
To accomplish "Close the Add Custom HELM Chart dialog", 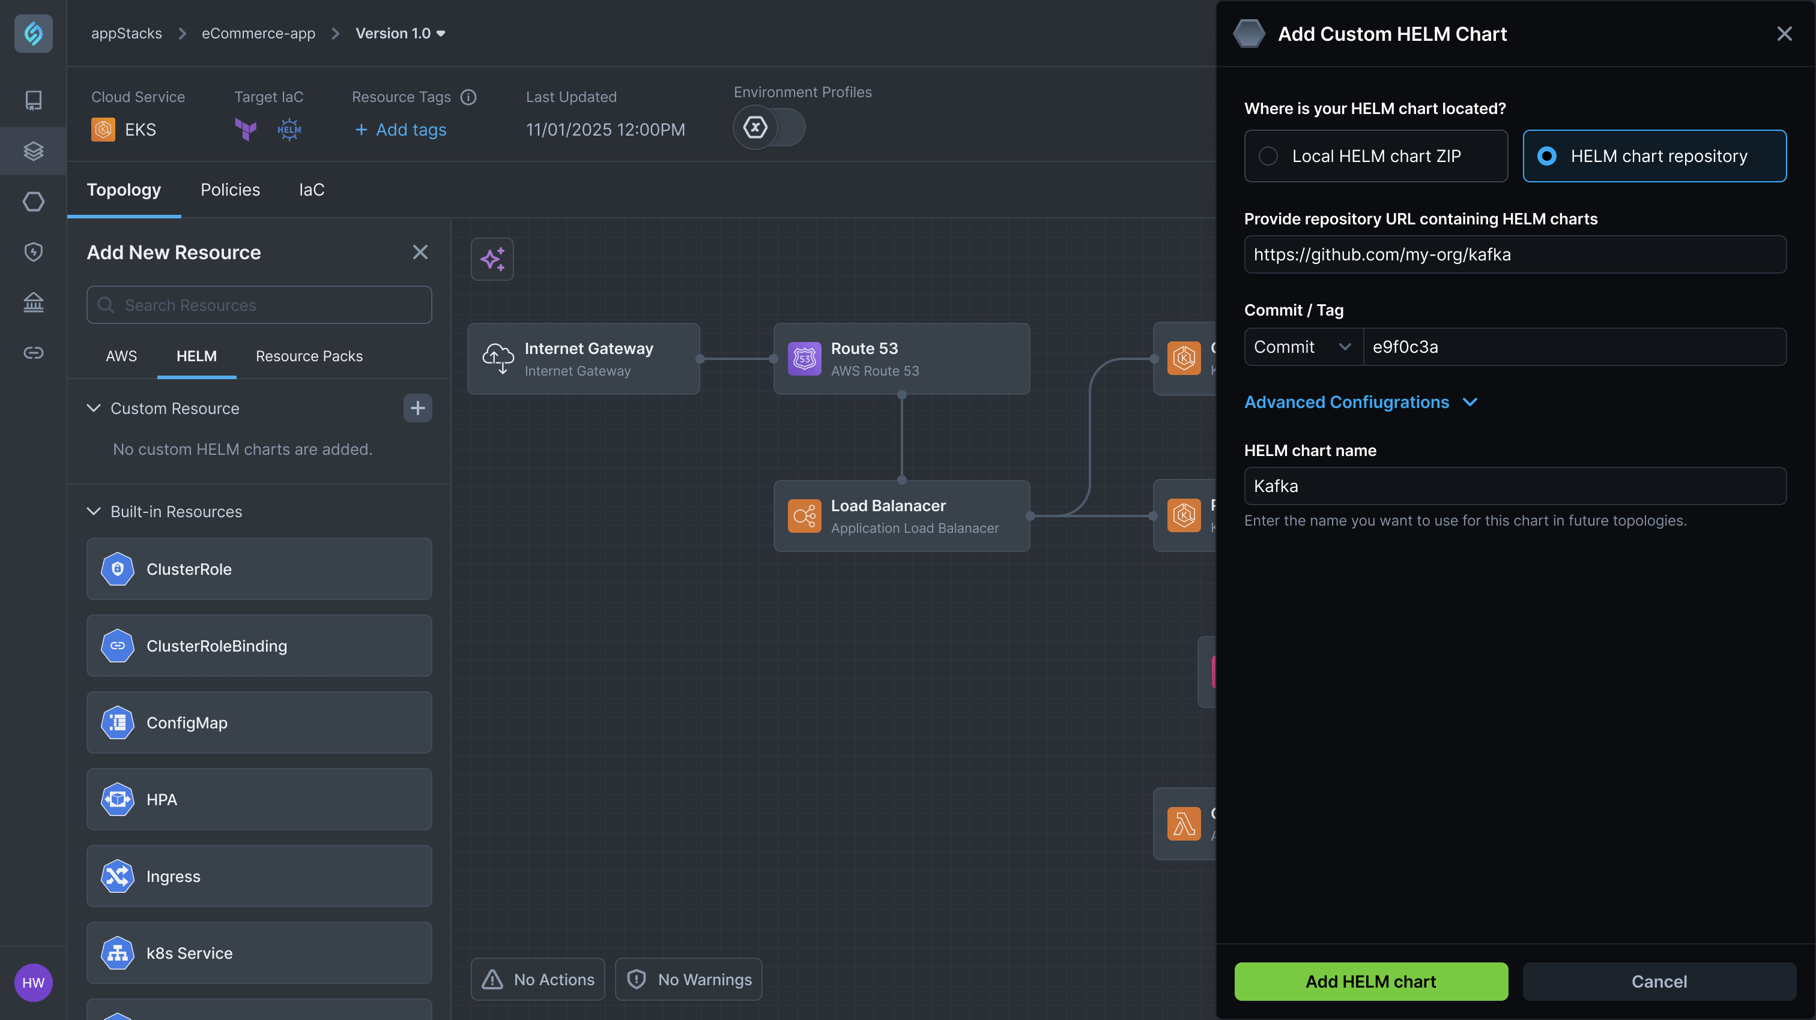I will [1784, 34].
